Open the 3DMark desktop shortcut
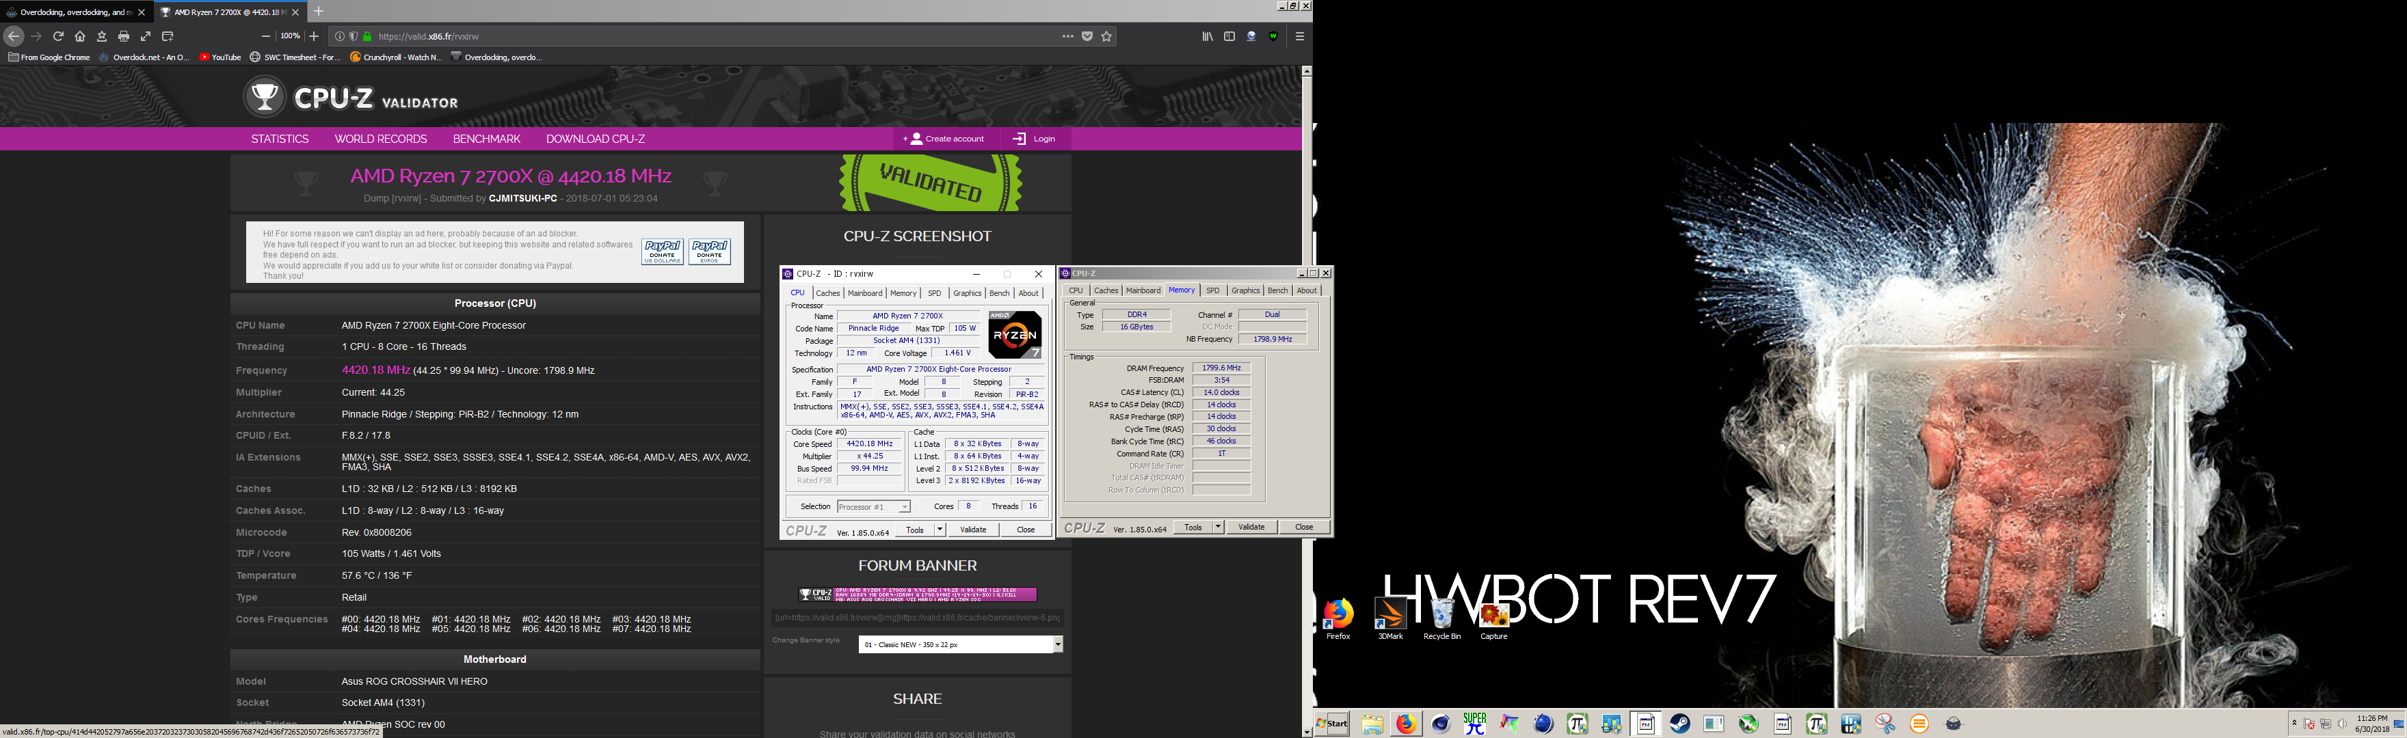The image size is (2407, 738). 1390,618
